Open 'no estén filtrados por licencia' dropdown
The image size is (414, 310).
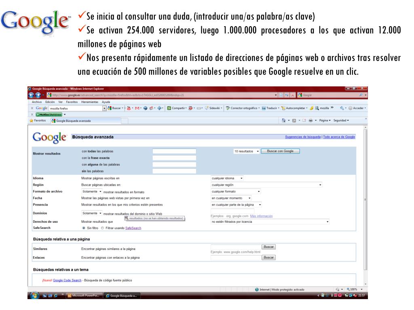click(270, 222)
